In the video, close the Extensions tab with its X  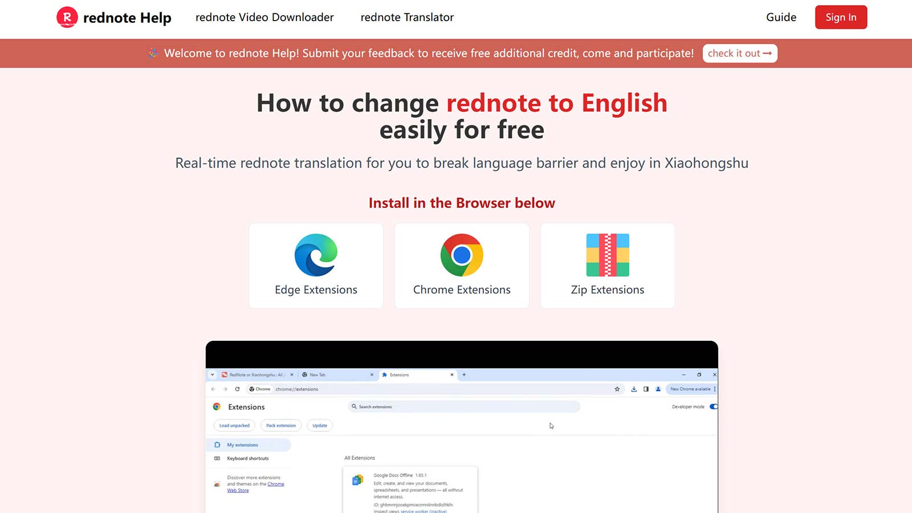point(452,374)
